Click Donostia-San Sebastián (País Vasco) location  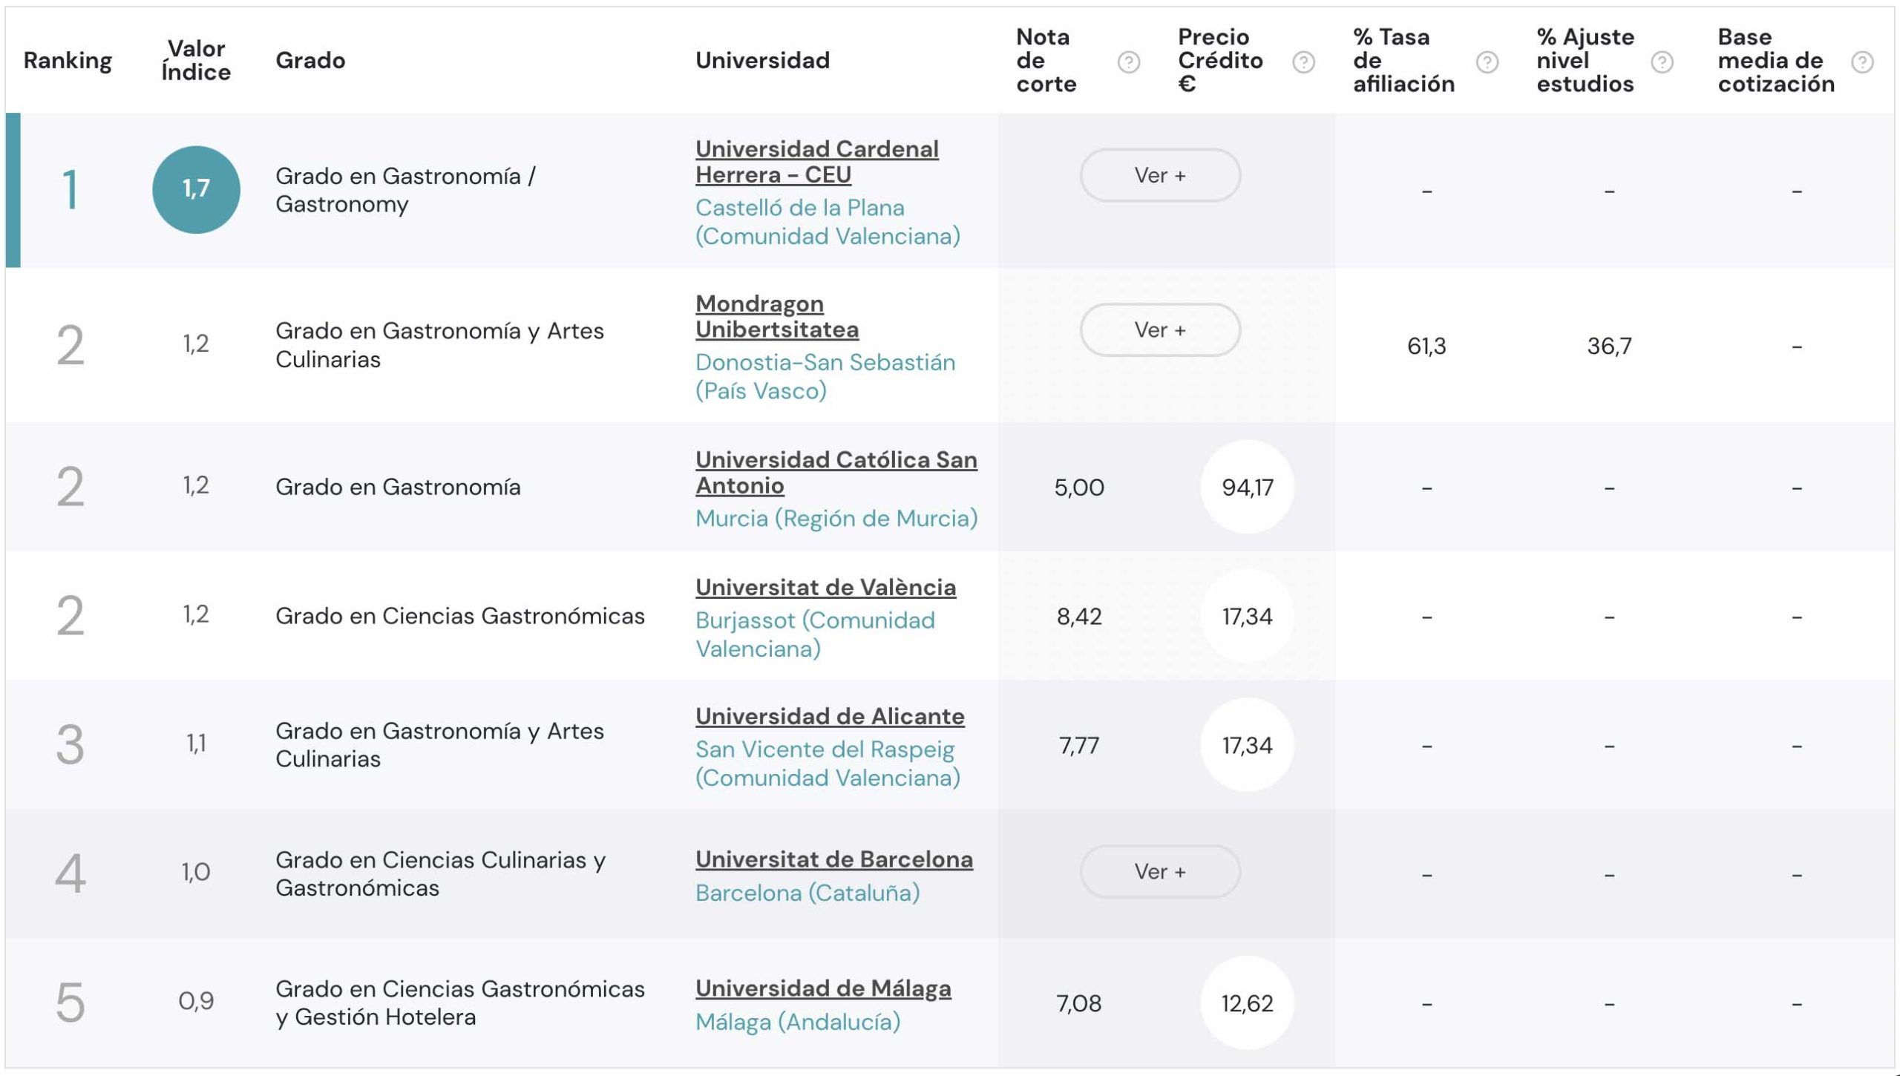tap(825, 376)
